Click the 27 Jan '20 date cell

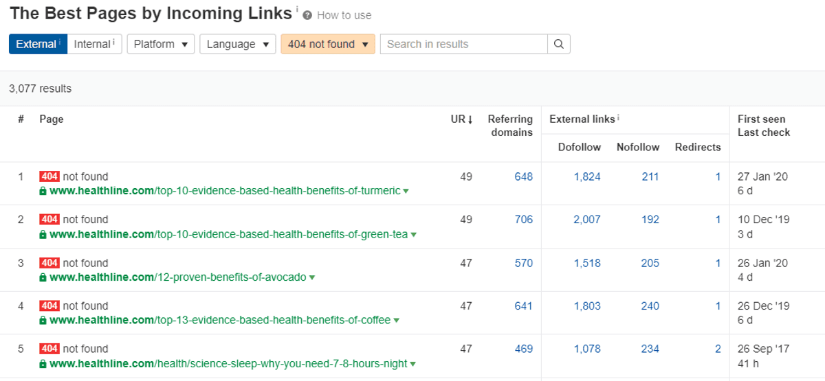click(762, 176)
